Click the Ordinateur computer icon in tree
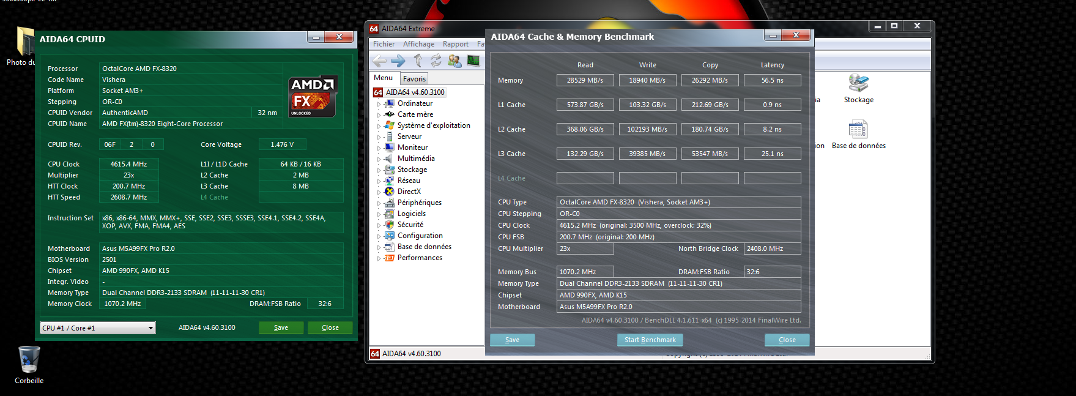 pyautogui.click(x=390, y=103)
